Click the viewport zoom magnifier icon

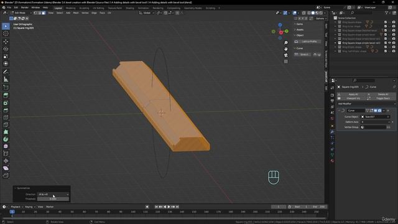(x=286, y=43)
